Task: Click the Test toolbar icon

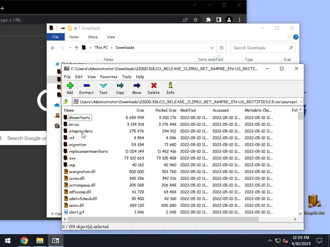Action: pyautogui.click(x=103, y=86)
